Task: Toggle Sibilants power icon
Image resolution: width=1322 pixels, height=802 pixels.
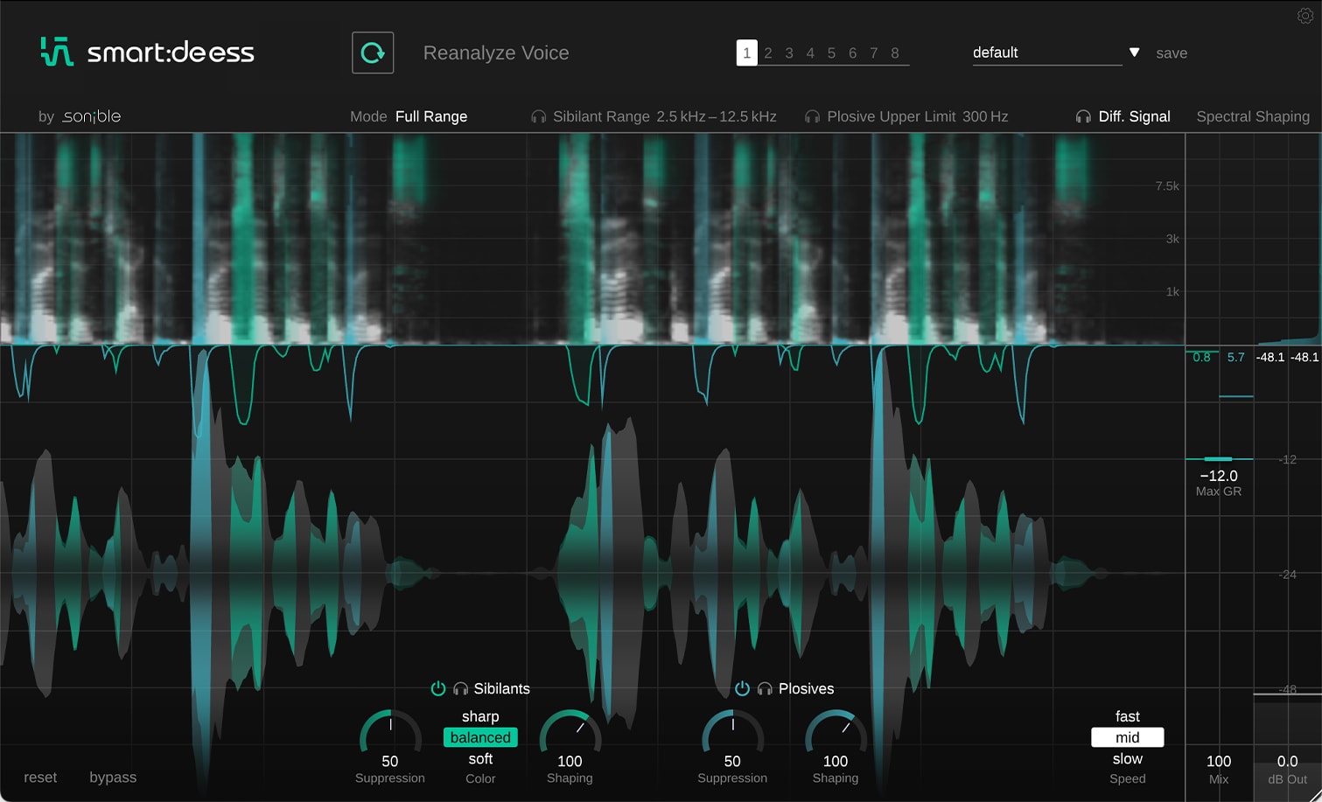Action: click(x=438, y=688)
